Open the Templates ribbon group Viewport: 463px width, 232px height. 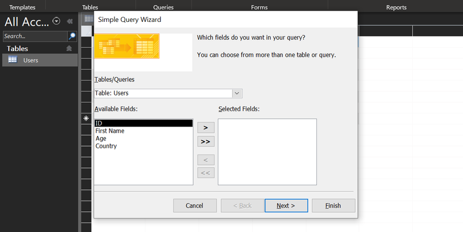click(22, 7)
